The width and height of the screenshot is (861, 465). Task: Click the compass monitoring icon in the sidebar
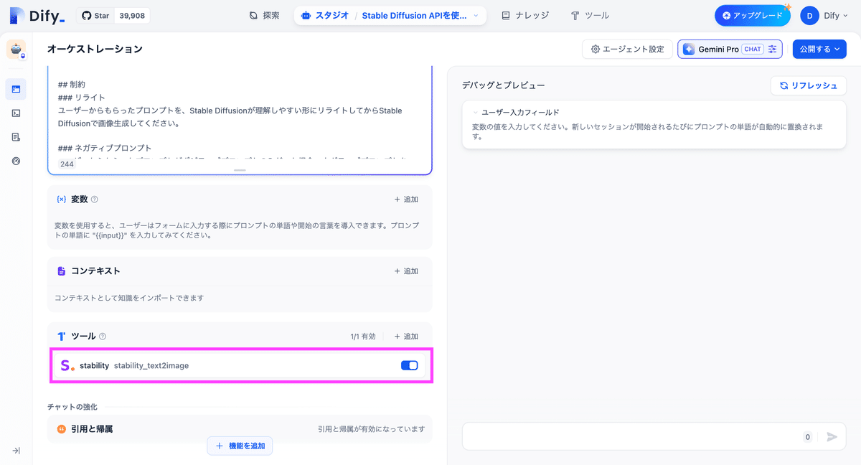point(16,161)
